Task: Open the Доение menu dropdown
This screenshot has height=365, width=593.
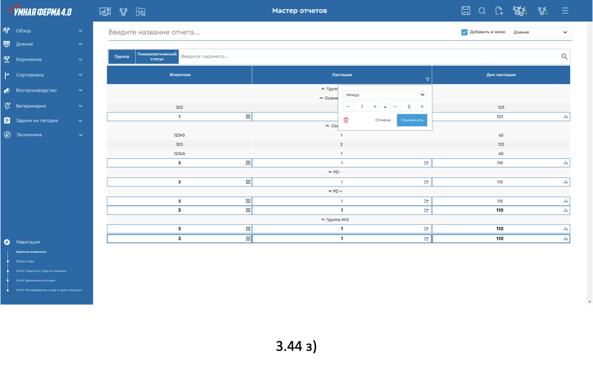Action: pyautogui.click(x=540, y=32)
